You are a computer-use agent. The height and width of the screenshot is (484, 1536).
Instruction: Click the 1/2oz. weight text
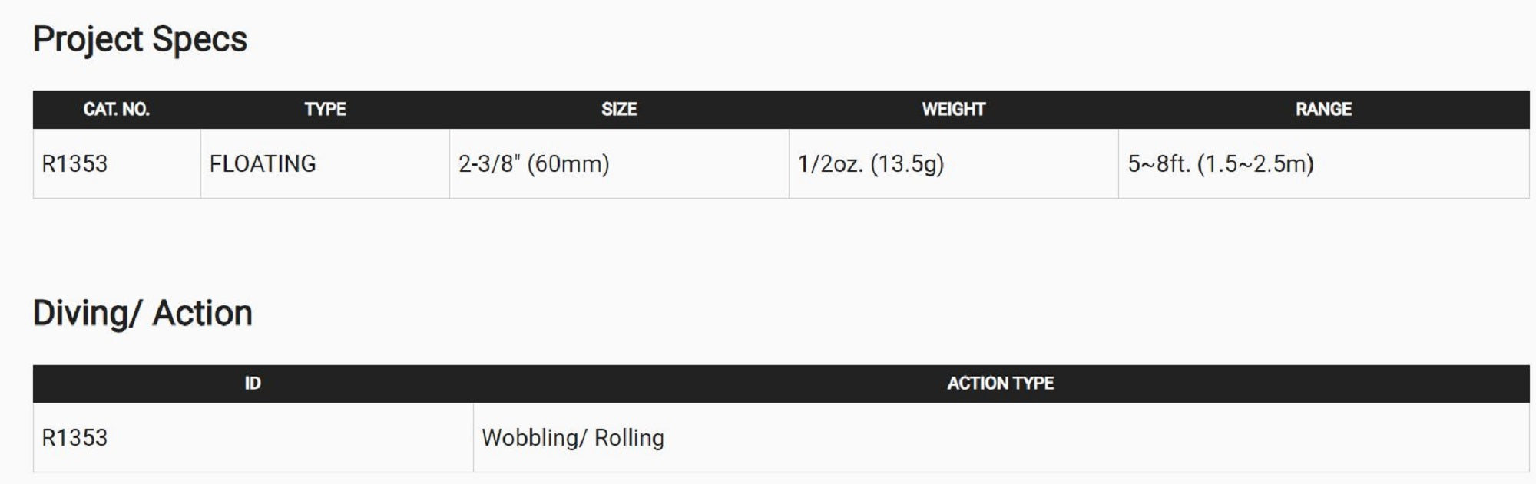[x=830, y=163]
